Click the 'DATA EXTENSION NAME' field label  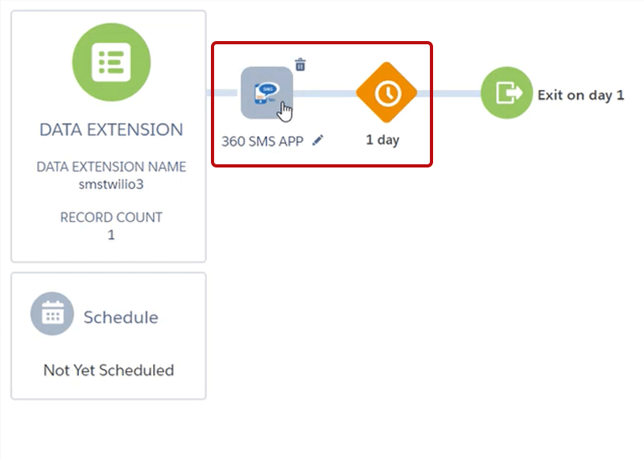coord(111,167)
